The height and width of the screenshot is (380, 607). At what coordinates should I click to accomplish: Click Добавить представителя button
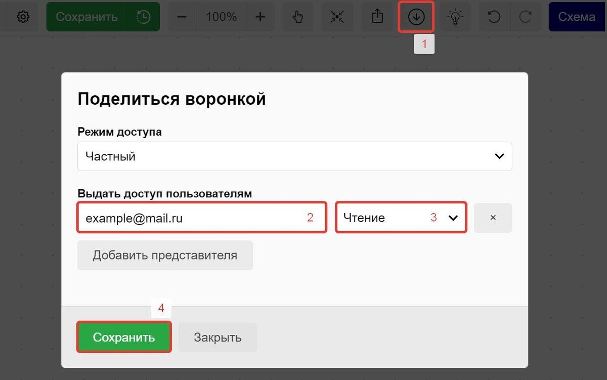click(x=165, y=255)
